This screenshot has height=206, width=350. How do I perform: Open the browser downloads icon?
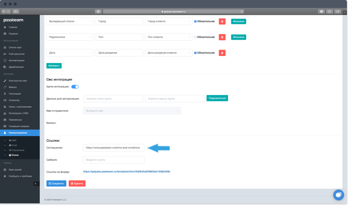[322, 11]
